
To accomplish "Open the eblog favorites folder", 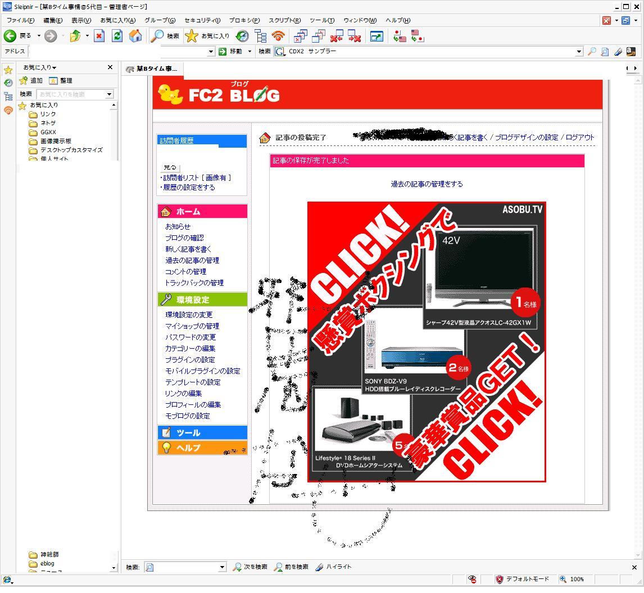I will pyautogui.click(x=42, y=564).
